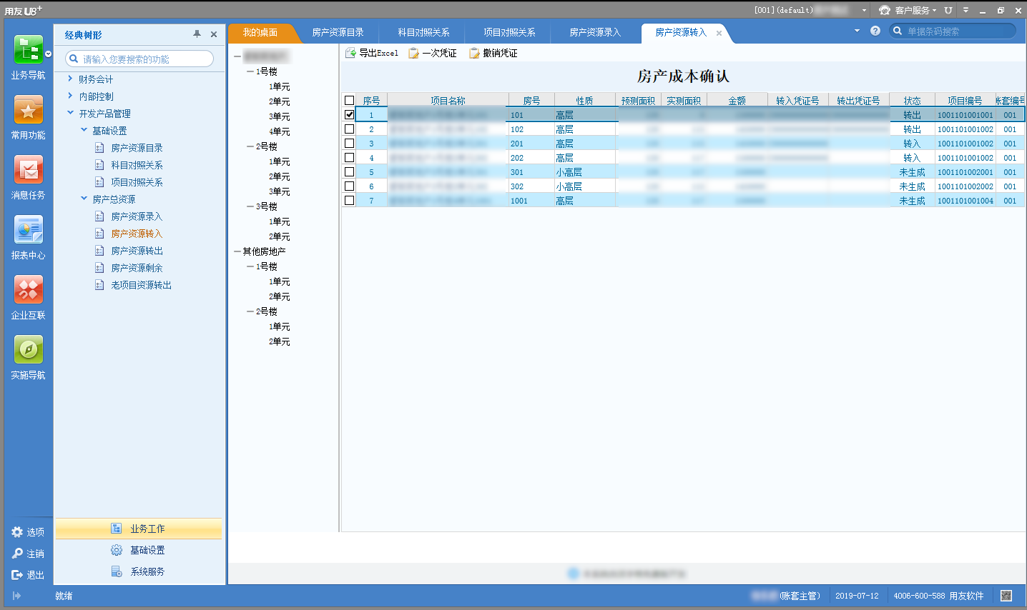1027x610 pixels.
Task: Click the 小高层 cell in row 5
Action: click(x=585, y=172)
